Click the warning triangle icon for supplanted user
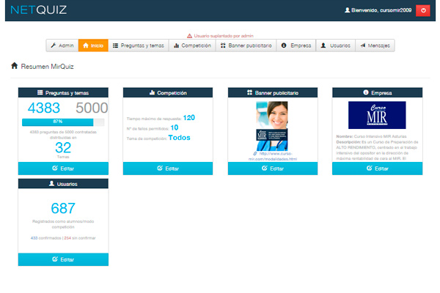The height and width of the screenshot is (293, 440). 189,36
